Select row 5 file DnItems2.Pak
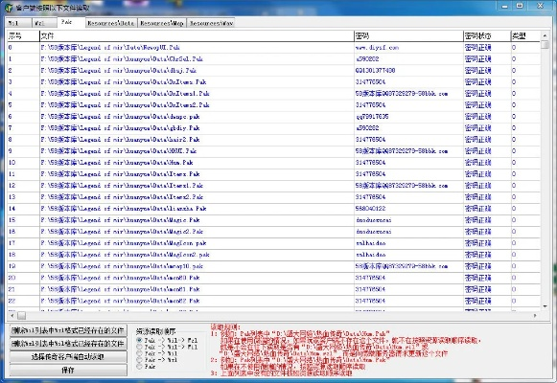Viewport: 557px width, 383px height. pos(125,105)
